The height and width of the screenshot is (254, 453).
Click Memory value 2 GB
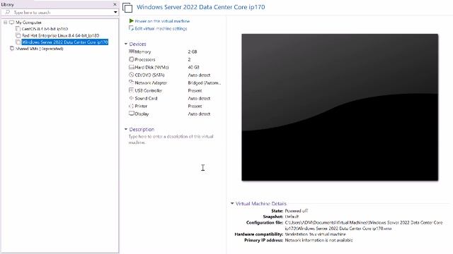click(x=193, y=52)
